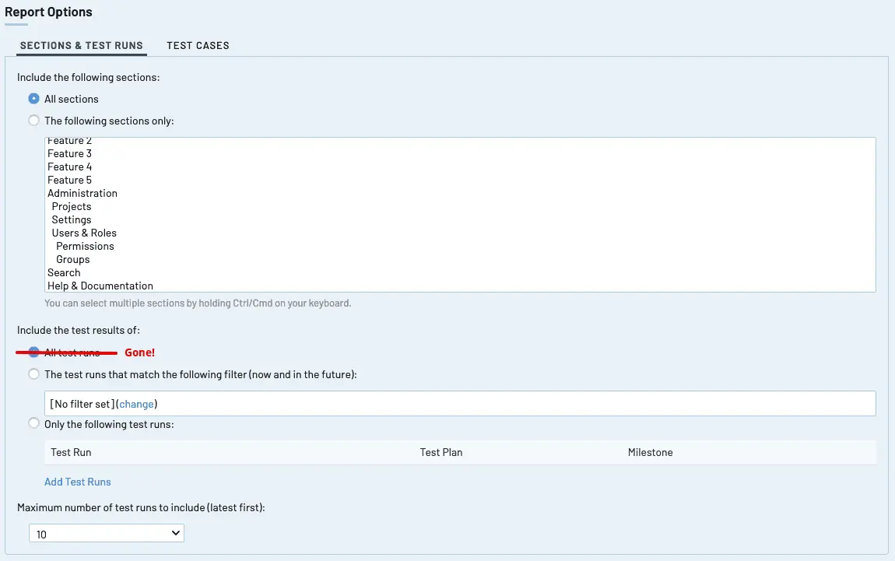Click the change filter link
This screenshot has width=895, height=561.
[x=136, y=404]
